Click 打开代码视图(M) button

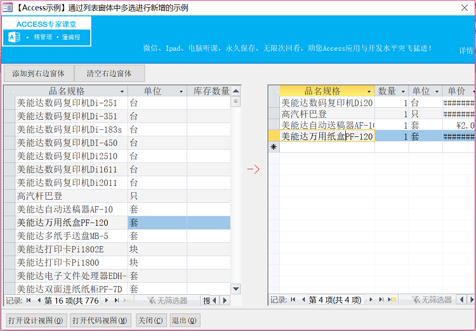(x=100, y=320)
